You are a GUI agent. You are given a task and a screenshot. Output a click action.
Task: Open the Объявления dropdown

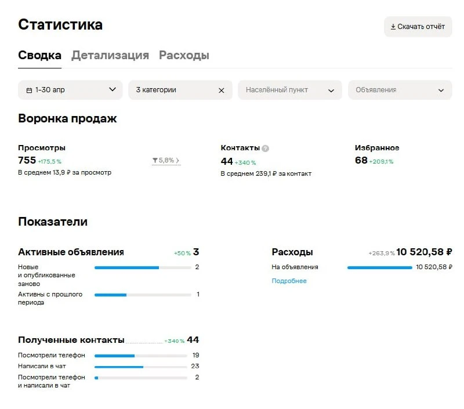click(x=400, y=90)
